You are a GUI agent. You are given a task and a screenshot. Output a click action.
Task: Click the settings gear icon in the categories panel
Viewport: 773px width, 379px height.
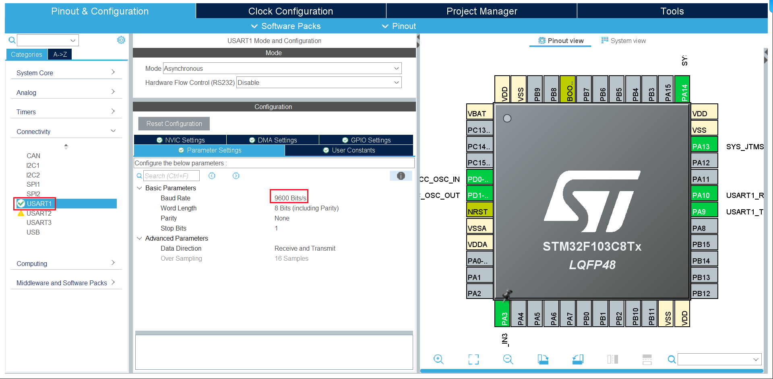coord(121,40)
